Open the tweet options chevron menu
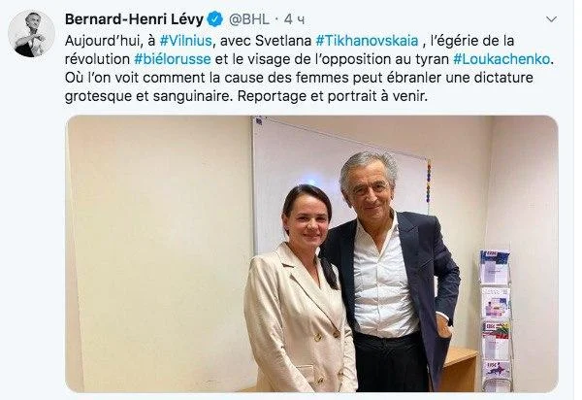Viewport: 582px width, 400px height. (551, 19)
